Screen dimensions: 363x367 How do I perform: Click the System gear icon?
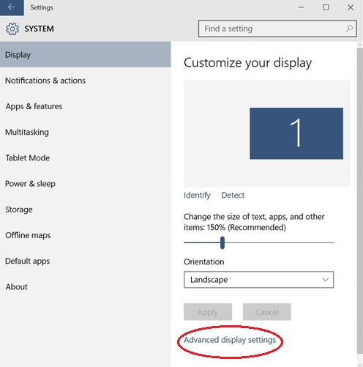tap(12, 29)
